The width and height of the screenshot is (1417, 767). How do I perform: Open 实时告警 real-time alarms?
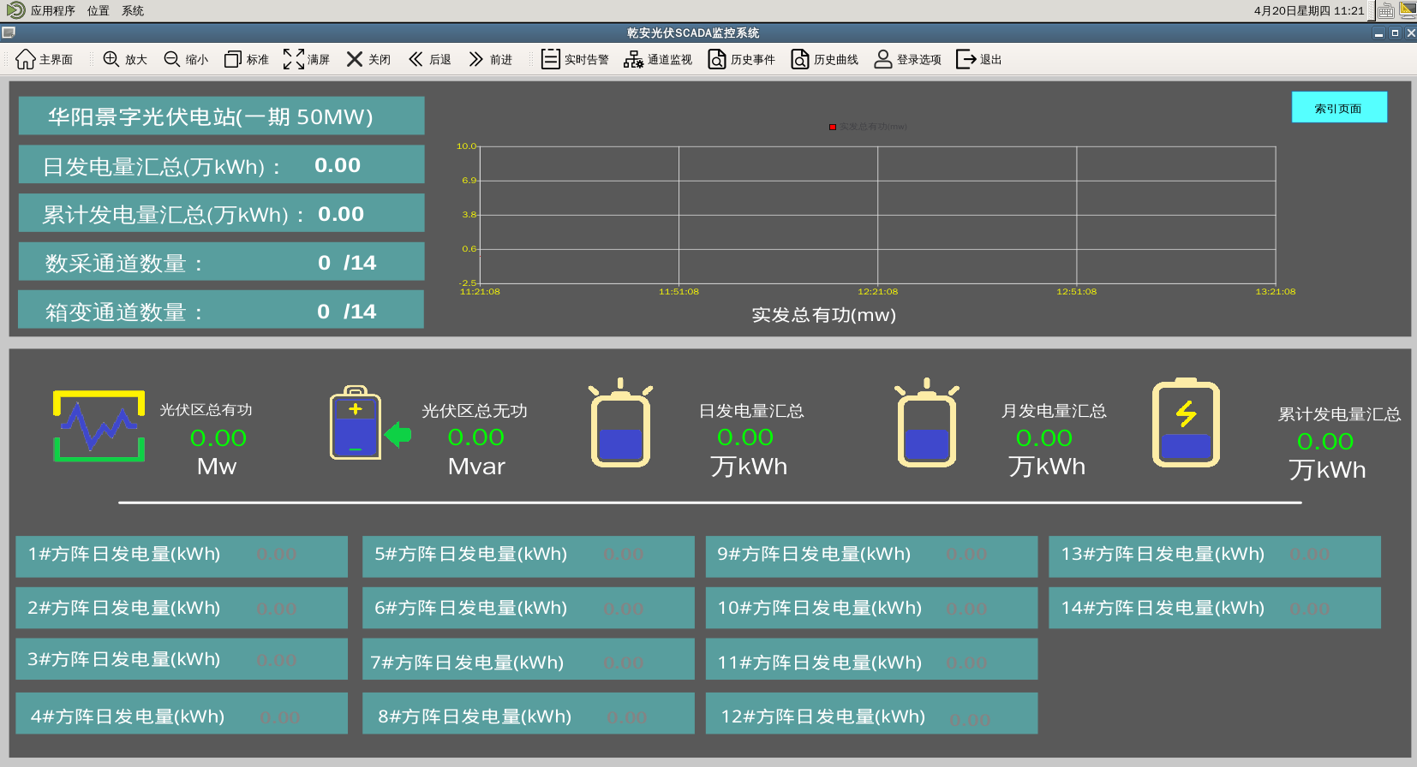575,59
